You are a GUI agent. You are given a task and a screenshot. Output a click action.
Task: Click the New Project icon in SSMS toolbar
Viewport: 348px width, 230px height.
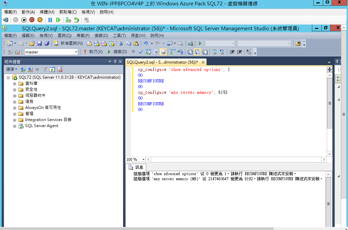click(x=9, y=43)
